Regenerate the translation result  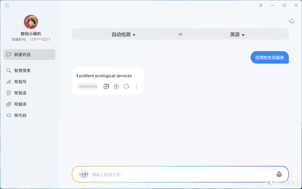126,87
